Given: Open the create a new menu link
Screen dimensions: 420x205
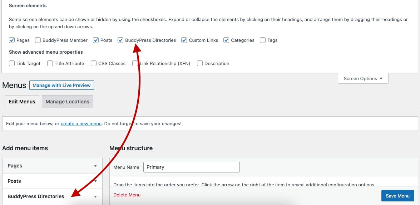Looking at the screenshot, I should 81,124.
